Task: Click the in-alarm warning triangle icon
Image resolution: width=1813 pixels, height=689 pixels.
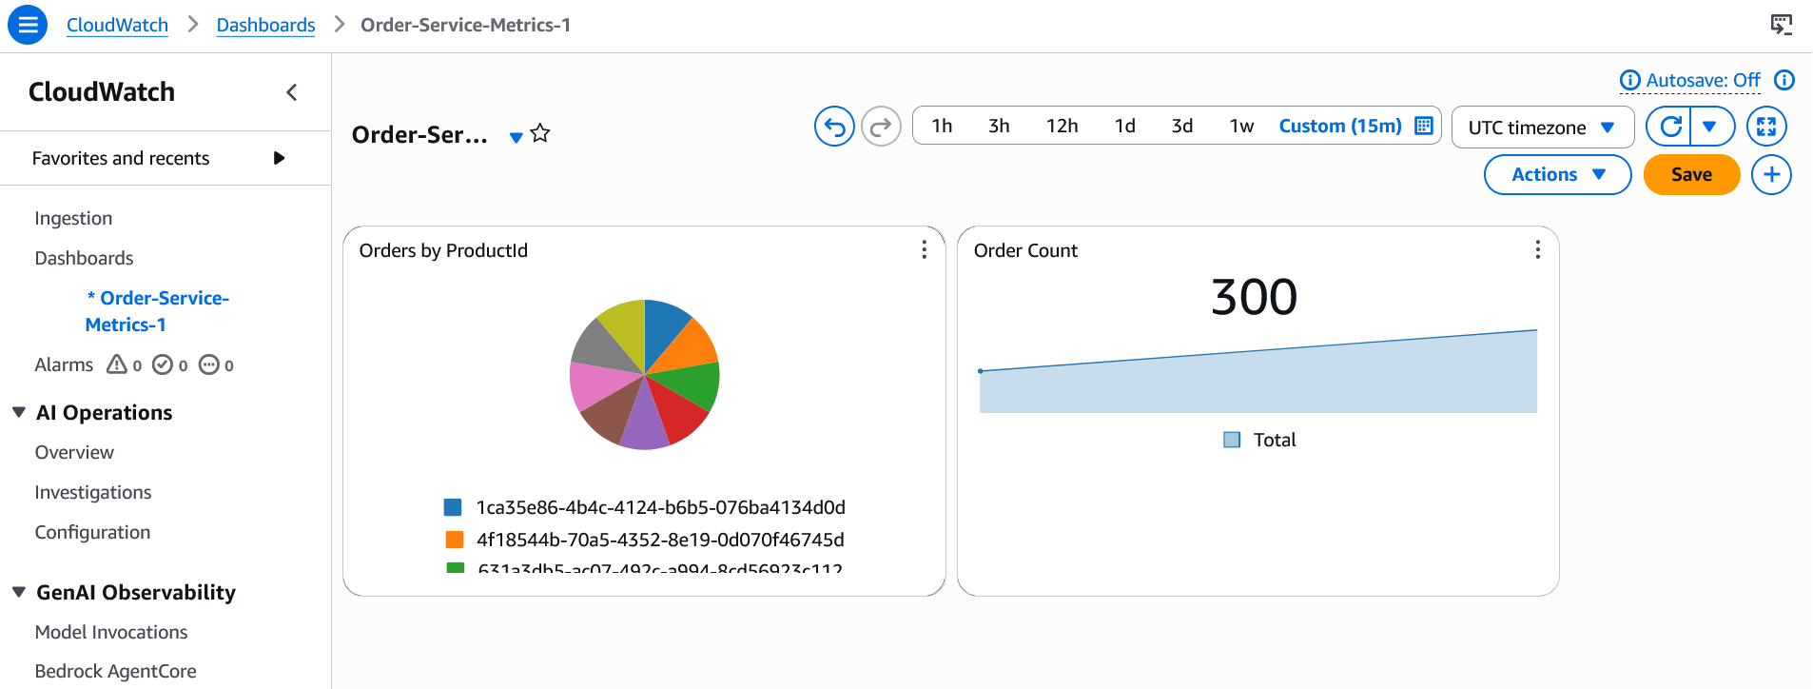Action: click(x=117, y=364)
